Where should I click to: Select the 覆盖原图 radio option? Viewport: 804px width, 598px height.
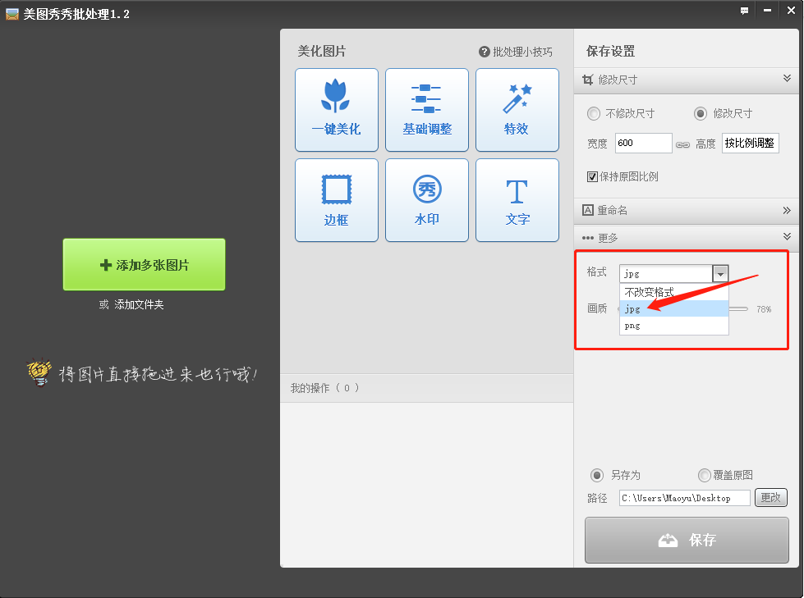point(704,475)
